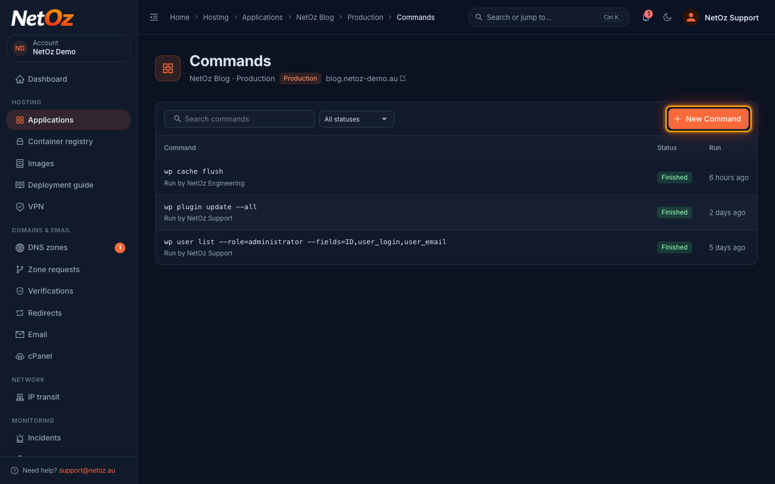Go to Images section
Screen dimensions: 775x484
pos(68,163)
